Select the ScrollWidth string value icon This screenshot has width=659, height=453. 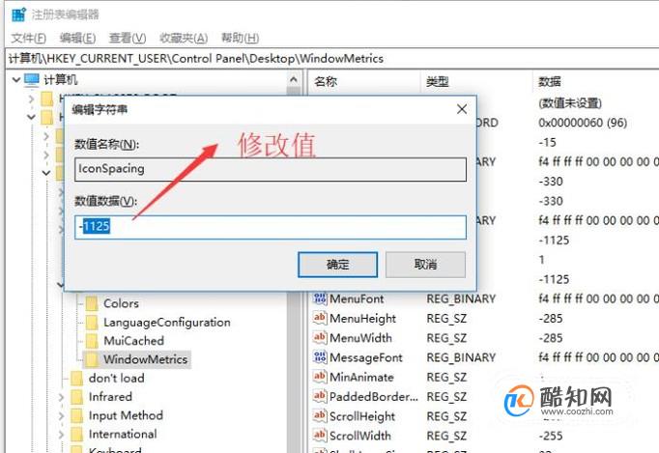point(320,436)
